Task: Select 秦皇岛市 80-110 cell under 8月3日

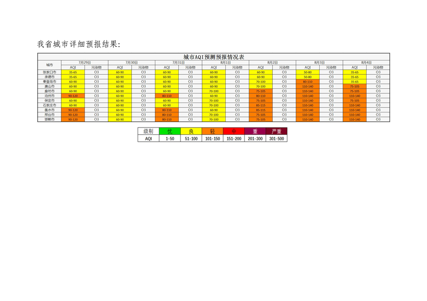Action: pos(308,82)
